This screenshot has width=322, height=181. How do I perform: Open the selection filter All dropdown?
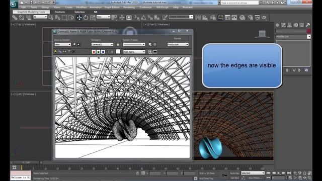(40, 17)
